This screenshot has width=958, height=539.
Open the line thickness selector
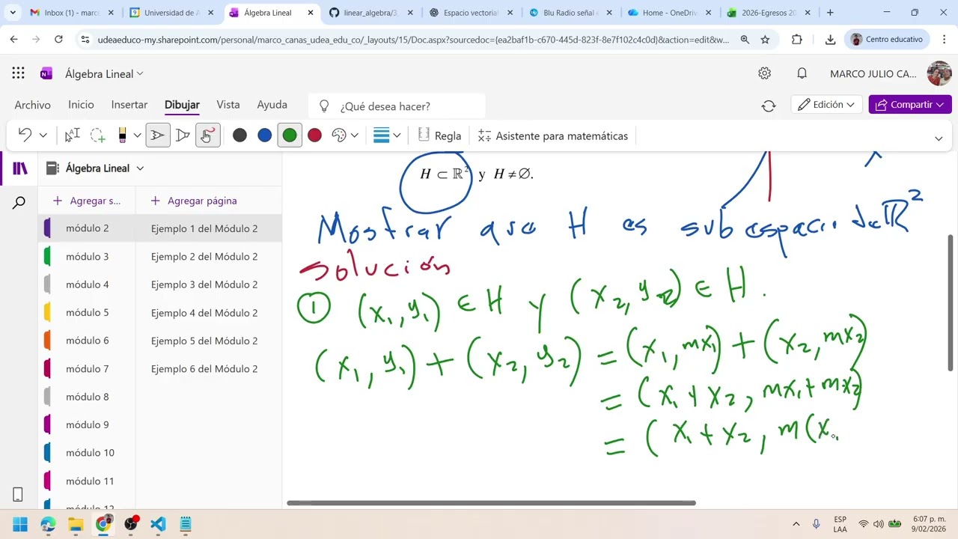tap(381, 135)
